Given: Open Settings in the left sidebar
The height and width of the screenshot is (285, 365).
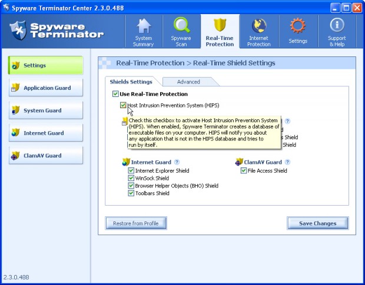Looking at the screenshot, I should (x=46, y=65).
